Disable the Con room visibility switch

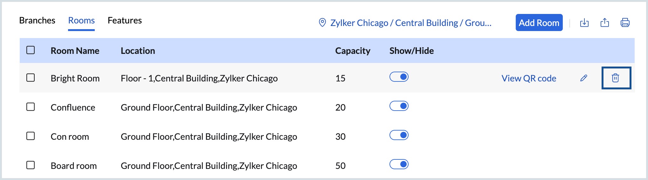[399, 135]
